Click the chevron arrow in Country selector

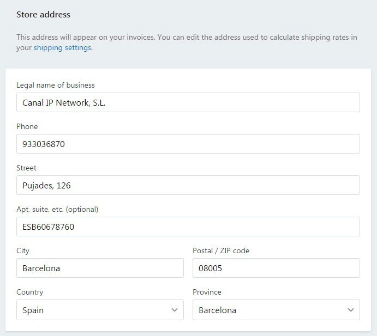[175, 310]
